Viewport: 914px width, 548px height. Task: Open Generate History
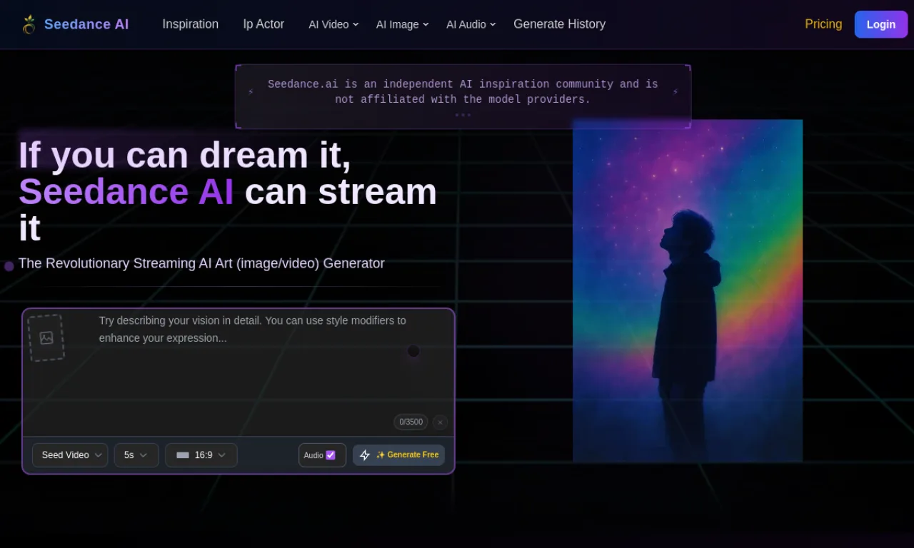click(559, 24)
